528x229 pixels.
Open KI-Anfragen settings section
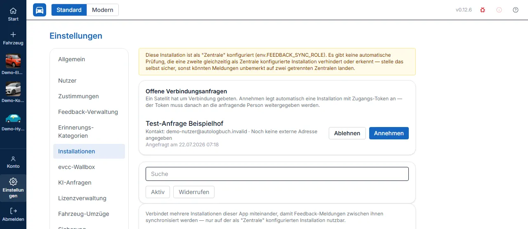(x=89, y=183)
